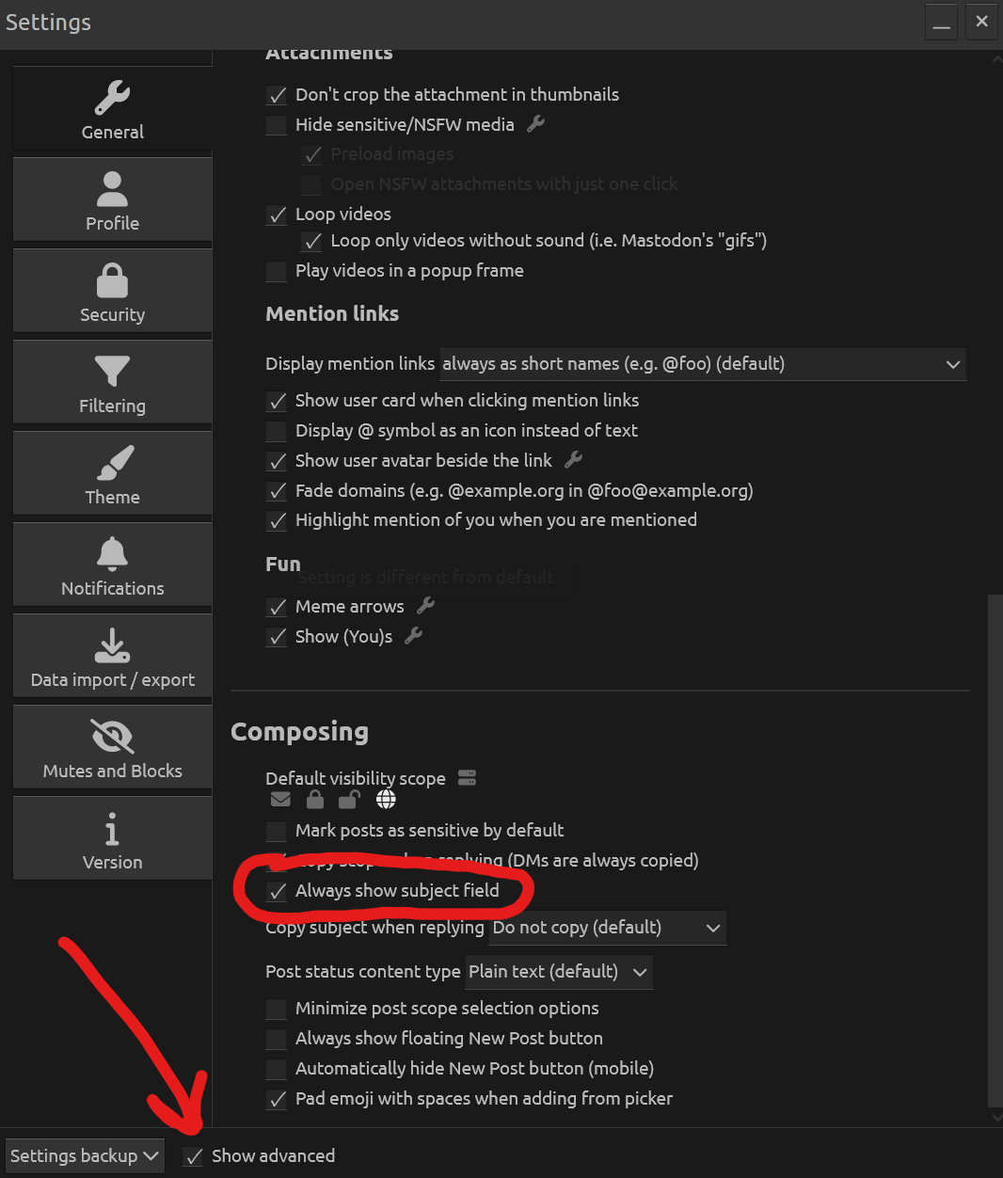
Task: Select direct message envelope visibility scope
Action: click(x=280, y=800)
